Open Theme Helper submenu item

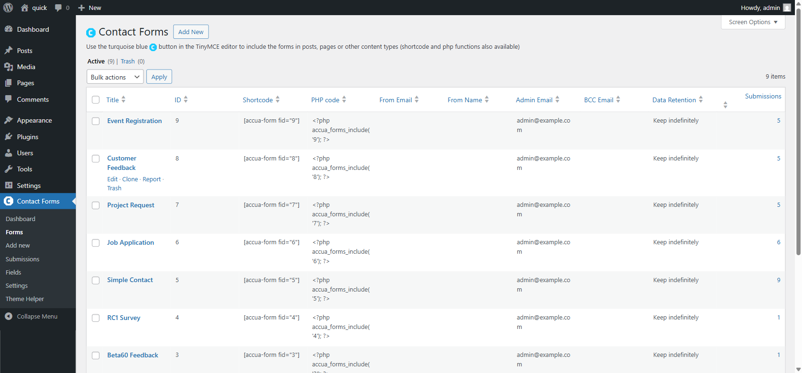click(25, 299)
